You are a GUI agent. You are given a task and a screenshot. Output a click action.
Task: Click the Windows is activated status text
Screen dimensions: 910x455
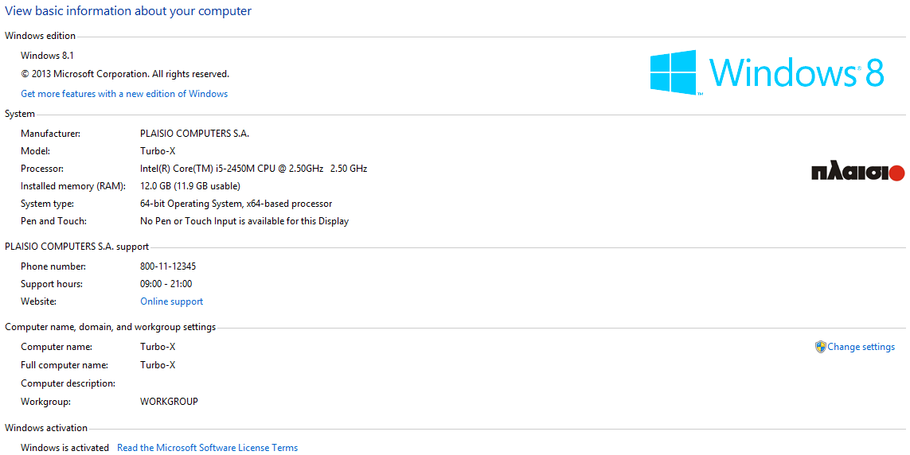tap(64, 448)
